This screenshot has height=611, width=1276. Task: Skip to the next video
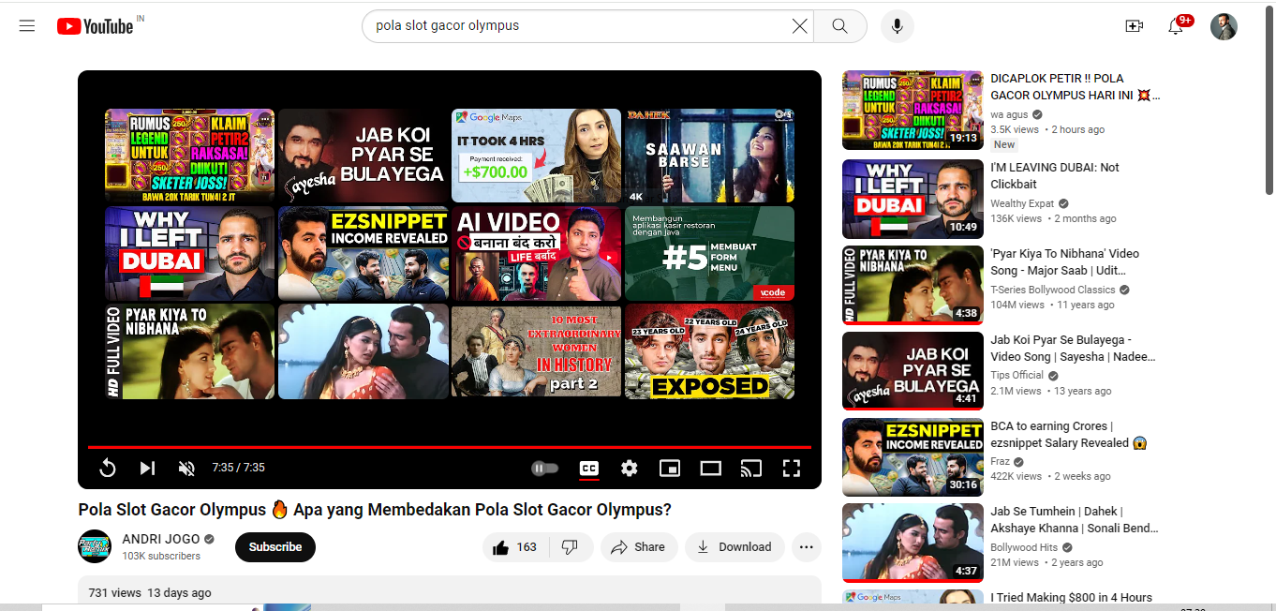click(147, 468)
